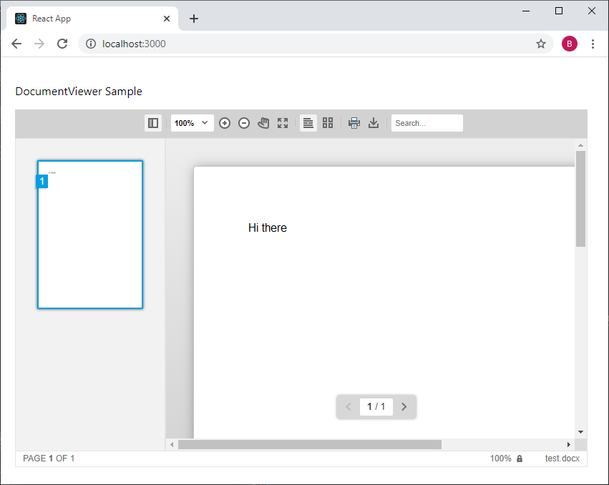Click the scroll up arrow
This screenshot has width=609, height=485.
pyautogui.click(x=580, y=145)
